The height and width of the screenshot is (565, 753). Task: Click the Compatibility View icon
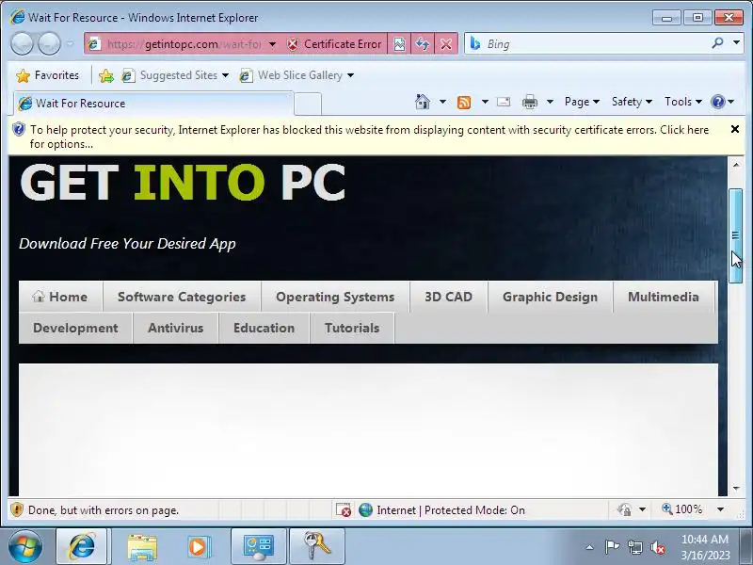(399, 44)
